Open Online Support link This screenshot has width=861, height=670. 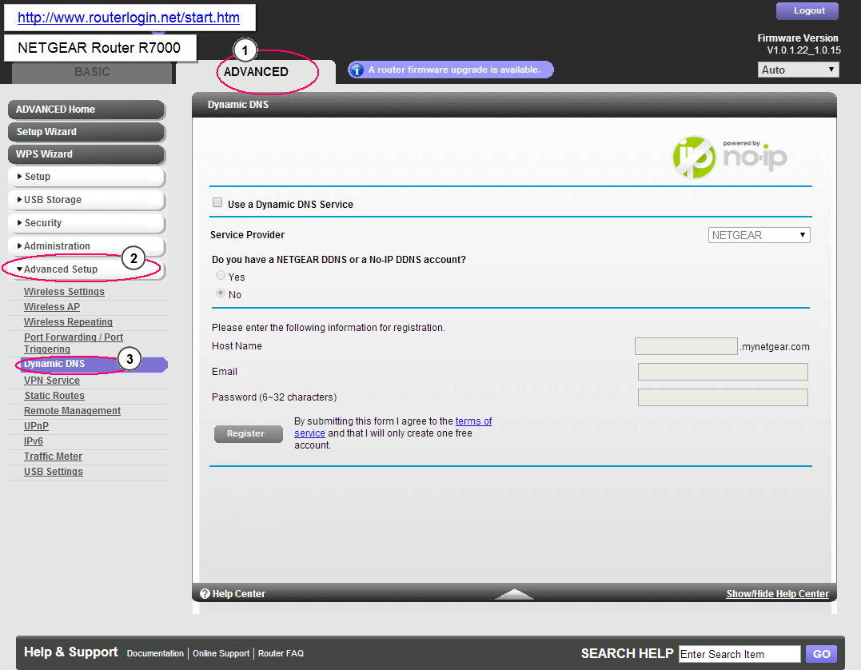pyautogui.click(x=221, y=653)
